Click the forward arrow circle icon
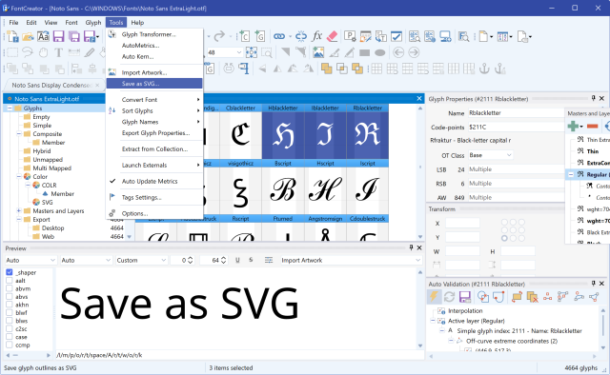Image resolution: width=610 pixels, height=375 pixels. pos(414,52)
